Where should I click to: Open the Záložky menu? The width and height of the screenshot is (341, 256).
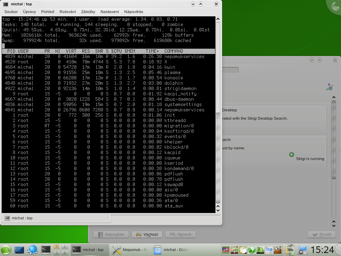(x=88, y=12)
